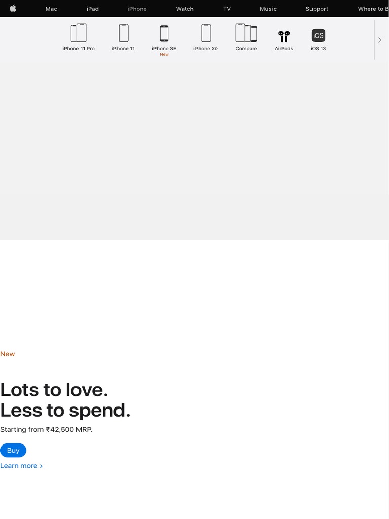The width and height of the screenshot is (389, 519).
Task: Open the Watch menu item
Action: tap(185, 9)
